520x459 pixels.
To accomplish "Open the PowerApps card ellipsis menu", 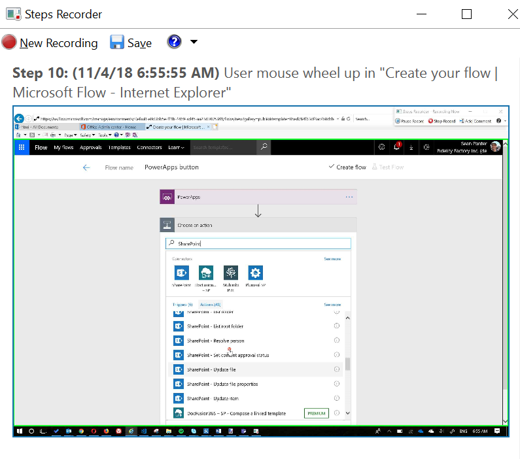I will (349, 197).
